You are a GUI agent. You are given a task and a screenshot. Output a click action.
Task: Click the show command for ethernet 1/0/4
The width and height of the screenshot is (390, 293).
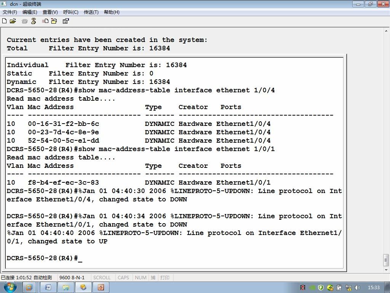click(176, 90)
